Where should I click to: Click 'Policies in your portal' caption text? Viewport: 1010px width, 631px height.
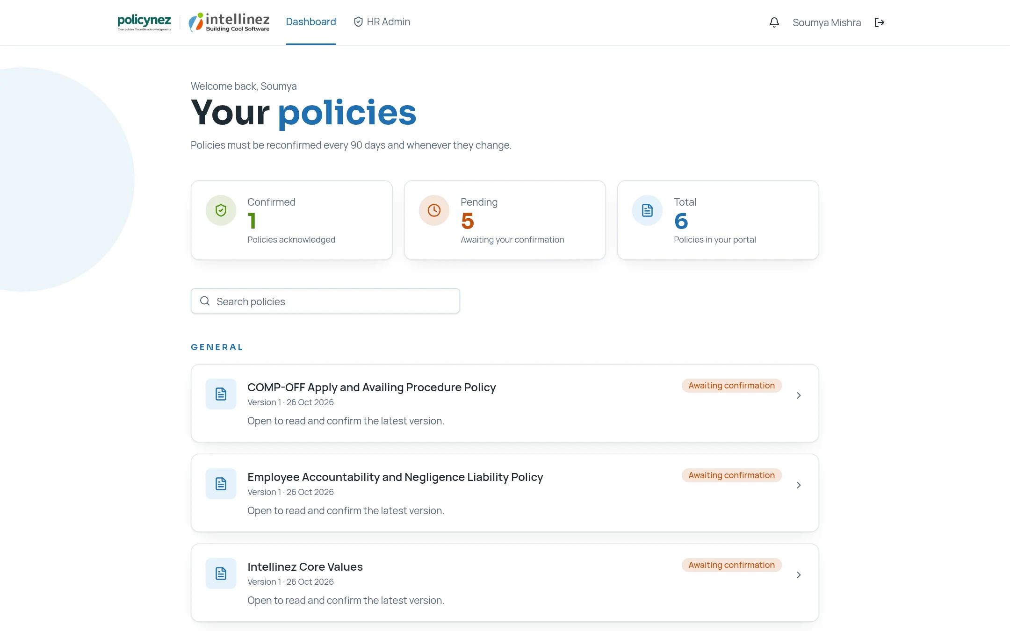pos(715,240)
